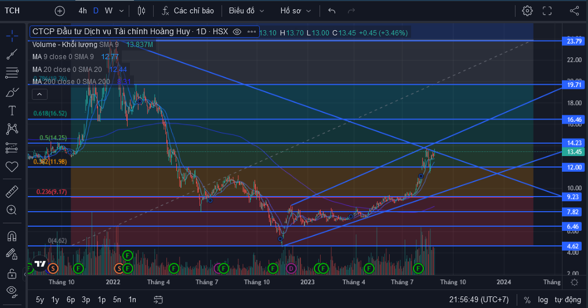The width and height of the screenshot is (588, 308).
Task: Open the Hồ sơ dropdown menu
Action: (x=296, y=11)
